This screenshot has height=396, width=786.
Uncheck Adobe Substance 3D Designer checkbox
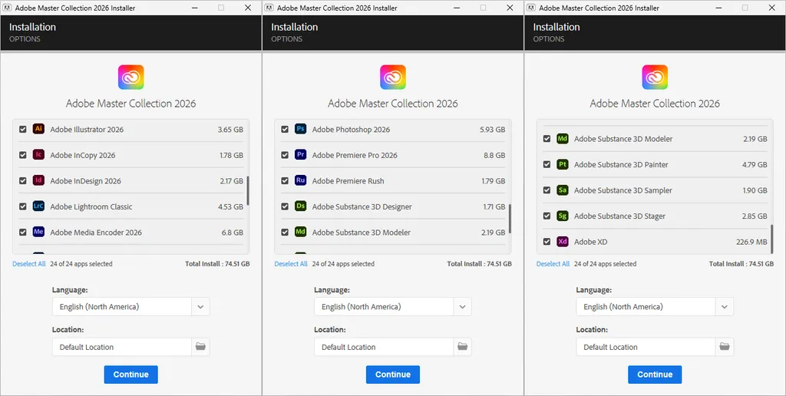tap(285, 206)
